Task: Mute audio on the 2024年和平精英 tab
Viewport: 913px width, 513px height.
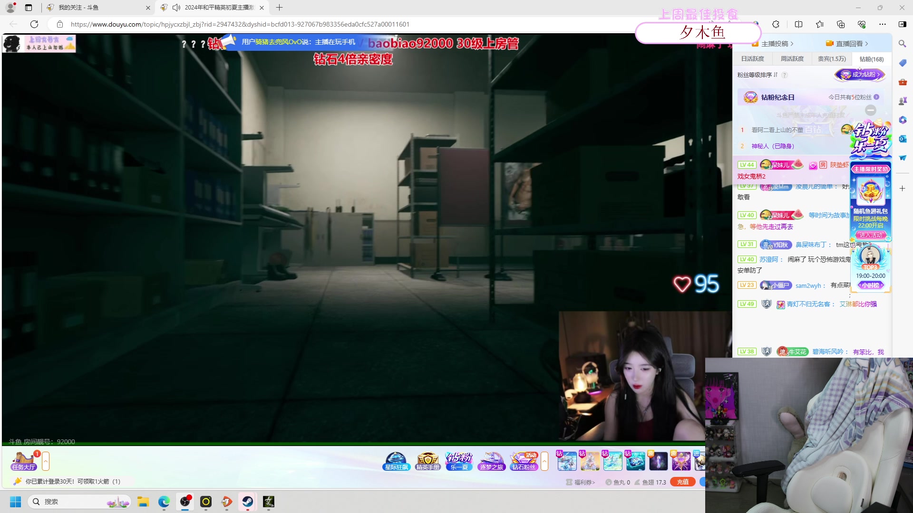Action: [x=176, y=8]
